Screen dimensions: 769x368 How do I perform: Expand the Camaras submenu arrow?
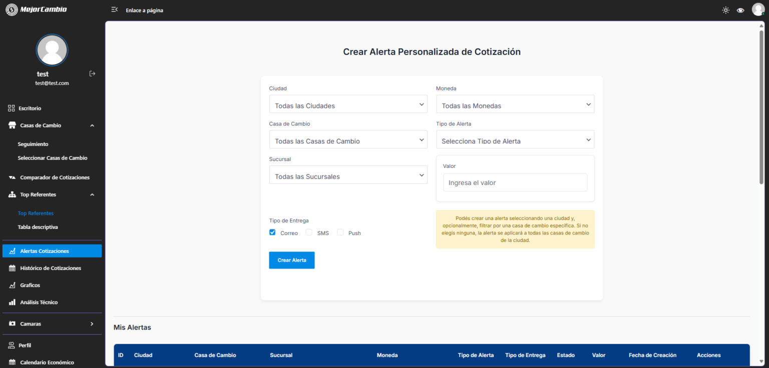(92, 323)
